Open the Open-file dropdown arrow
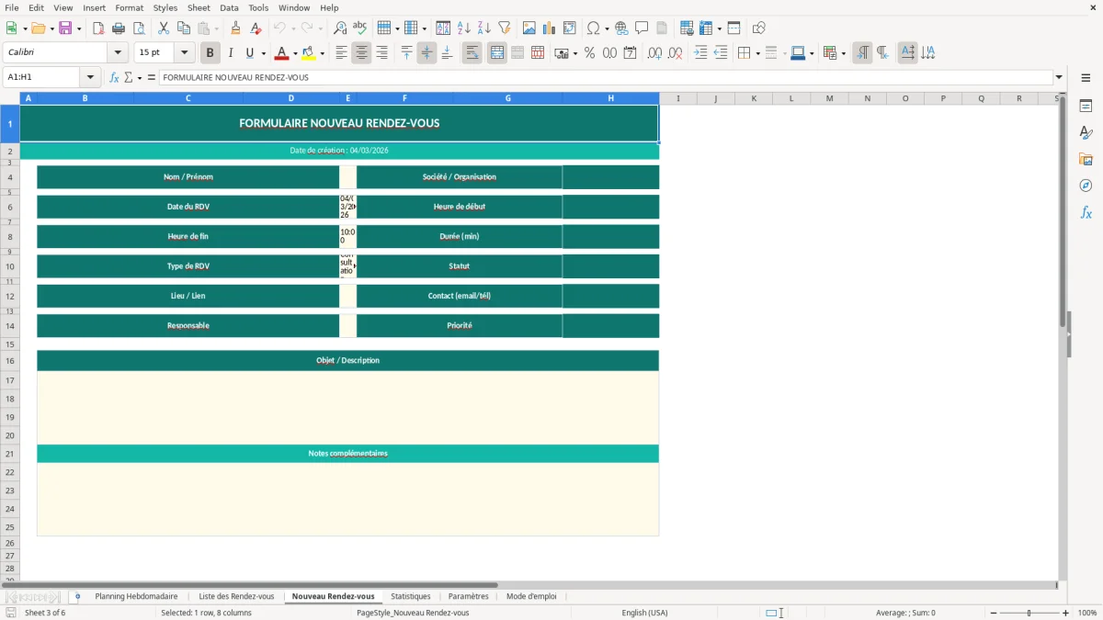1103x620 pixels. pos(51,28)
